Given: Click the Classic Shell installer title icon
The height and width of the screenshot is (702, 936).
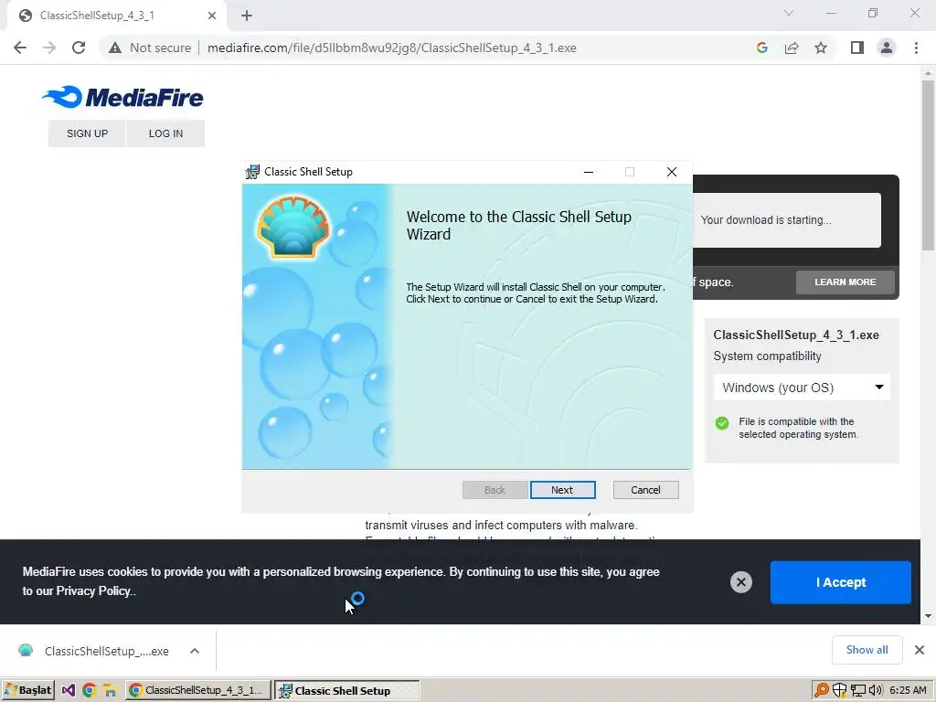Looking at the screenshot, I should 252,172.
